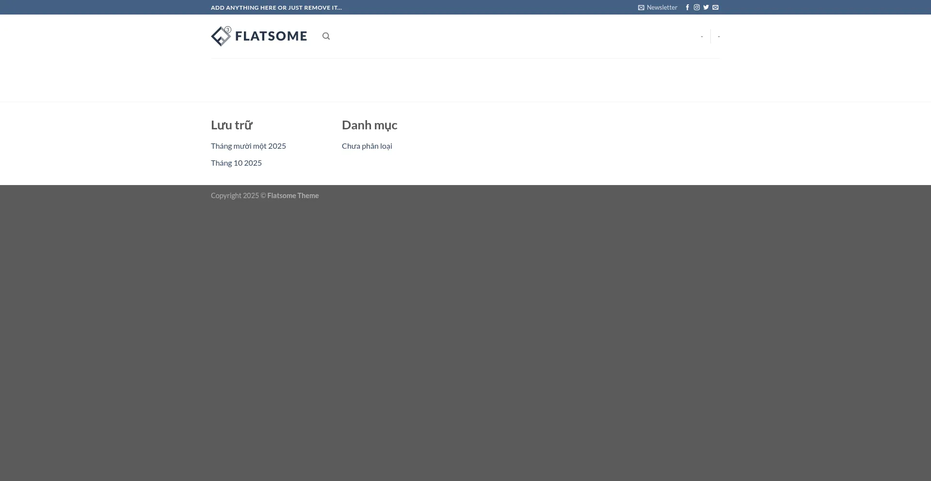Click the Flatsome diamond logo mark
This screenshot has height=481, width=931.
(220, 37)
